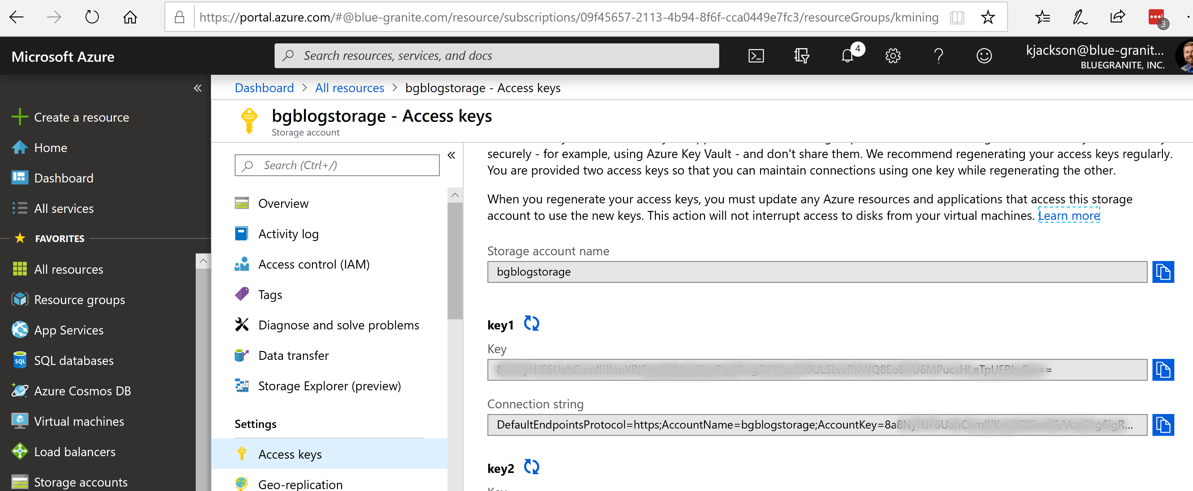Select Access keys in Settings menu

(290, 454)
